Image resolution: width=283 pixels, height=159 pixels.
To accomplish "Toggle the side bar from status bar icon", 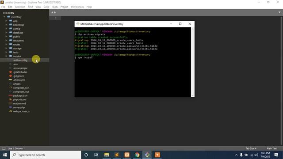I will click(4, 148).
